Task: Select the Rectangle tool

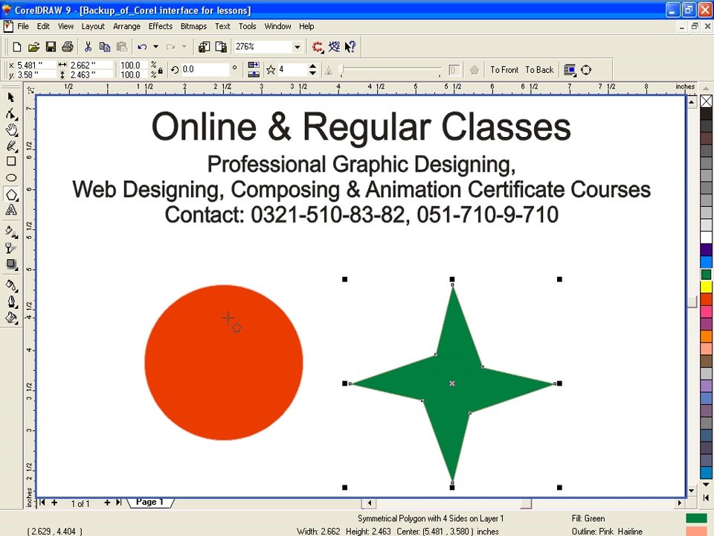Action: (x=11, y=161)
